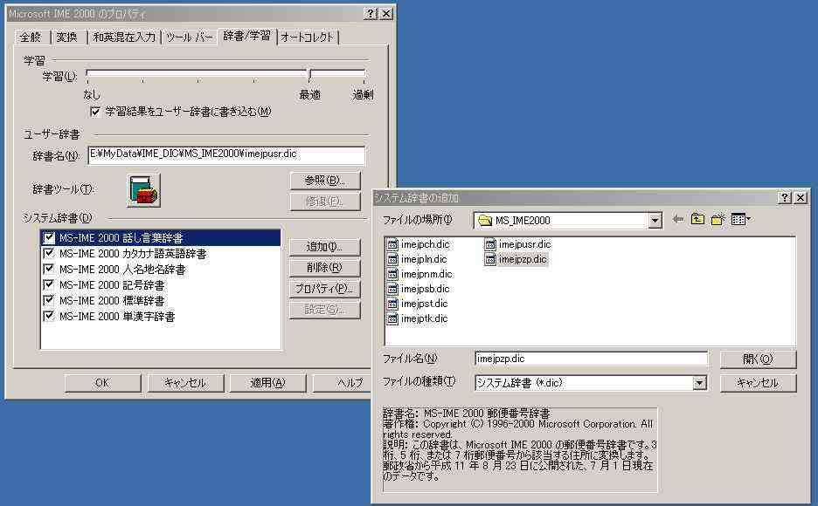Click キャンセル in IME properties window

tap(185, 383)
